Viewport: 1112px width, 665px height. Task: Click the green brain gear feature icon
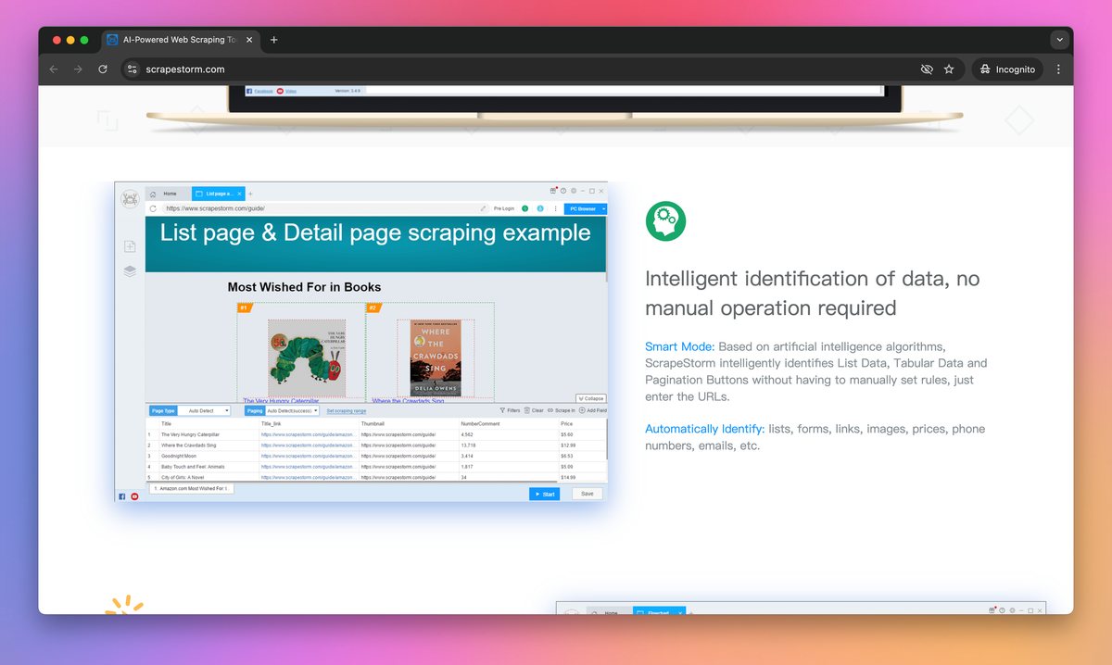[665, 221]
